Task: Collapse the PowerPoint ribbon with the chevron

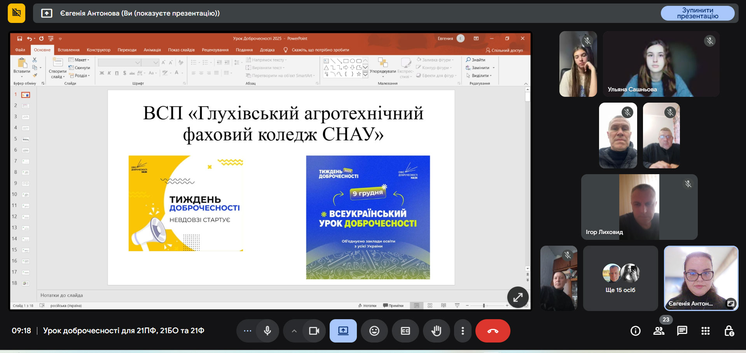Action: [x=526, y=84]
